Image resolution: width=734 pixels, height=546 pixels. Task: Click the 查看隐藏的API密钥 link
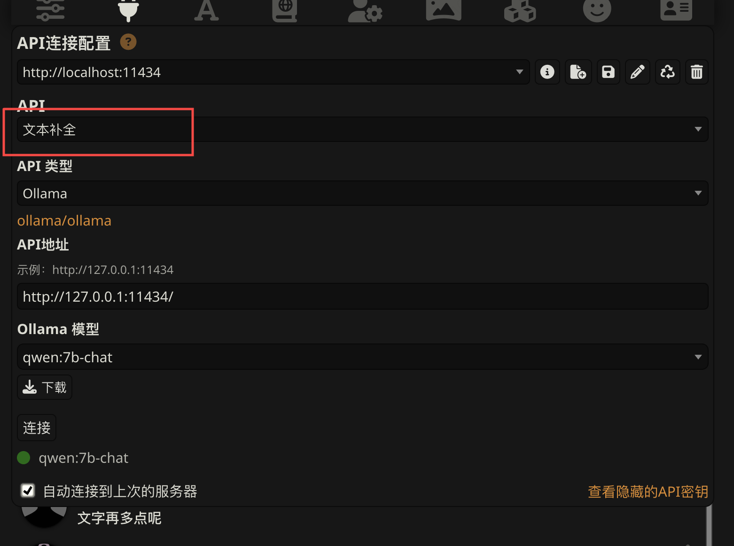click(x=648, y=491)
